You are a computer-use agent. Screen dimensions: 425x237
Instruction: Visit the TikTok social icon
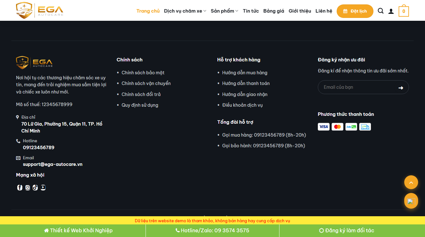pyautogui.click(x=35, y=188)
